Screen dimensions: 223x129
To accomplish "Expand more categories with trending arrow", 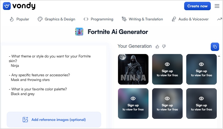I will coord(219,19).
